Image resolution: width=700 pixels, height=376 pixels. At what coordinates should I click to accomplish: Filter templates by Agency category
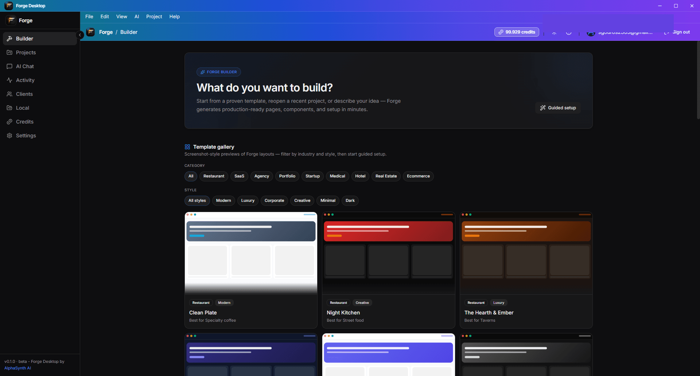262,176
